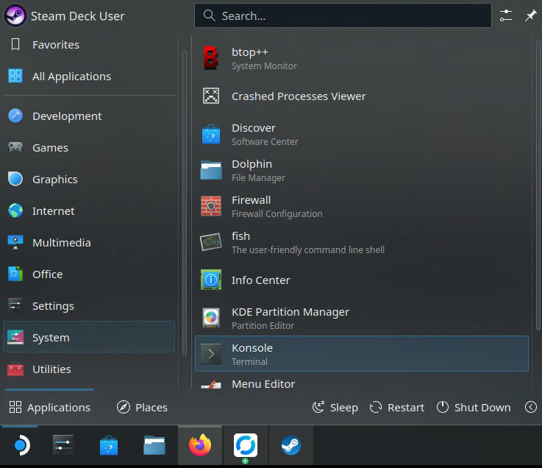Open System Settings from the taskbar
The height and width of the screenshot is (468, 542).
(x=63, y=445)
